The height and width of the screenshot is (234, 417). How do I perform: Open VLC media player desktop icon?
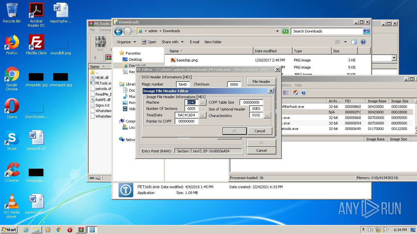(x=12, y=206)
